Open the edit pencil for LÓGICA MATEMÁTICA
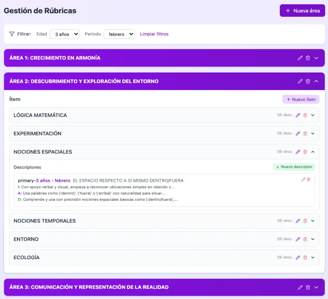Screen dimensions: 328x299 (298, 115)
